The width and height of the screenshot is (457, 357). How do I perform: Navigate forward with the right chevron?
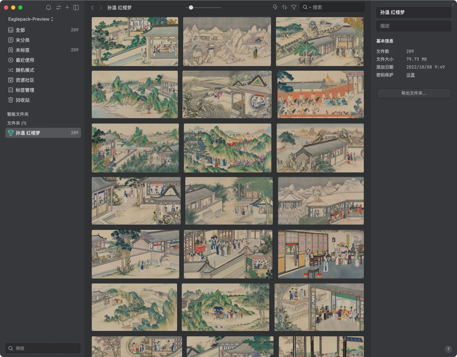(101, 7)
